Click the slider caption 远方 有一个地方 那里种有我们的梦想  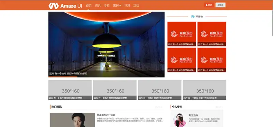(68, 74)
